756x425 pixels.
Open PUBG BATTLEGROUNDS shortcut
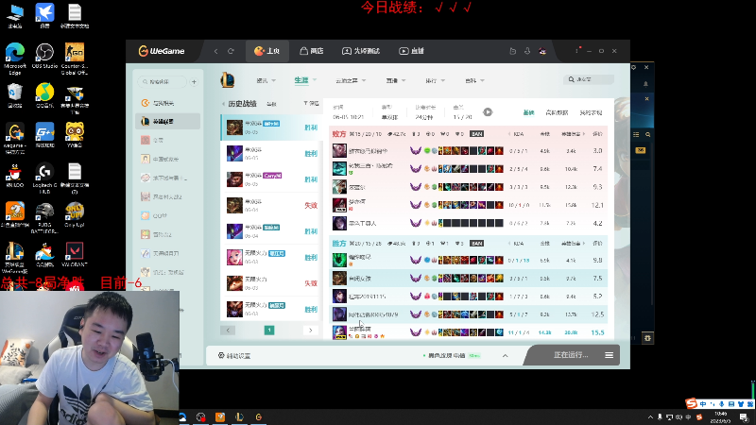point(44,218)
